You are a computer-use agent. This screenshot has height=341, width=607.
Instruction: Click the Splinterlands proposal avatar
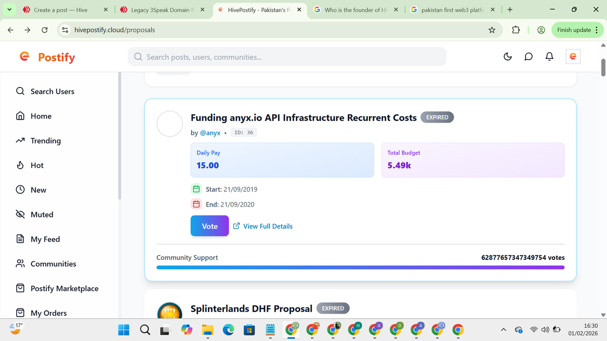[x=170, y=310]
